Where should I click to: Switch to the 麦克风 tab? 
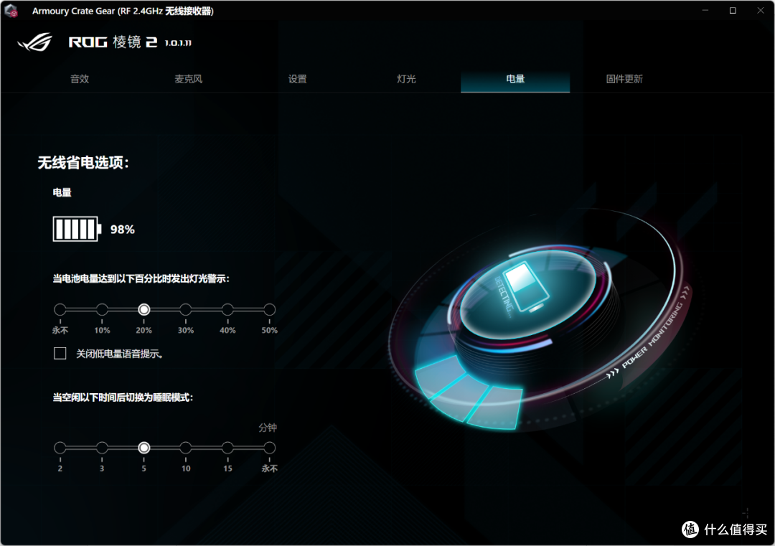tap(188, 79)
